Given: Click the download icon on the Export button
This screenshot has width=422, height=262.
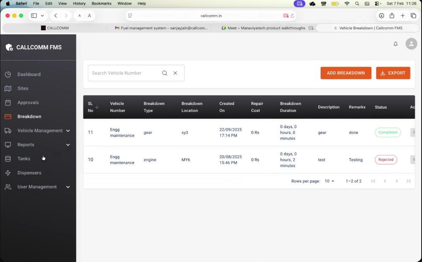Looking at the screenshot, I should click(x=382, y=73).
